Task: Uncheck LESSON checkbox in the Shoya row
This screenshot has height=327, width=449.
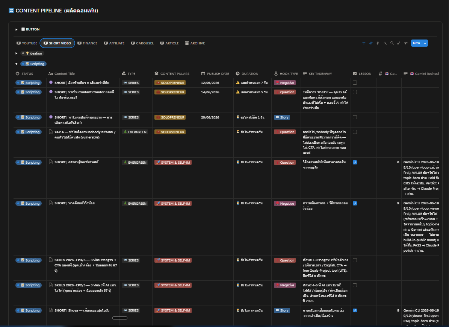Action: coord(355,310)
